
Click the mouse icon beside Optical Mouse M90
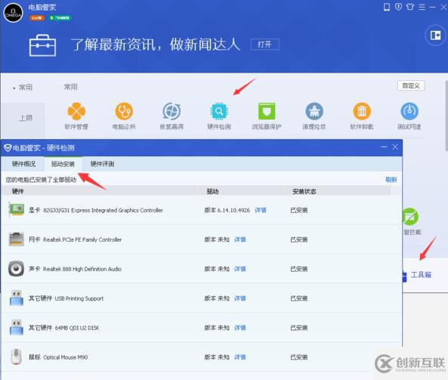[16, 357]
